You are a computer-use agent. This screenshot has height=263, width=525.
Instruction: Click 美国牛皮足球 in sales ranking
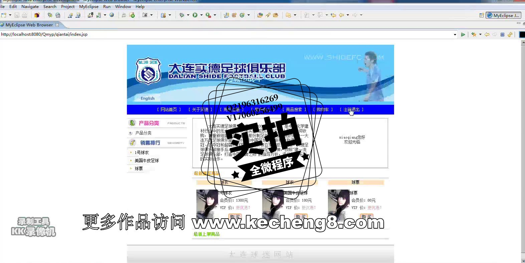pos(147,161)
